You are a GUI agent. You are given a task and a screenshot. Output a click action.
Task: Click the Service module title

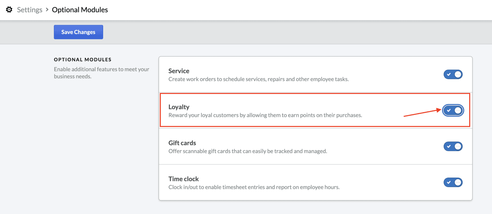pos(178,71)
